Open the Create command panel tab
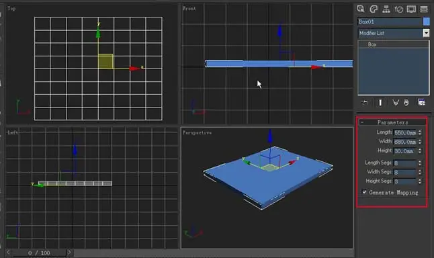Viewport: 434px width, 258px height. coord(361,9)
